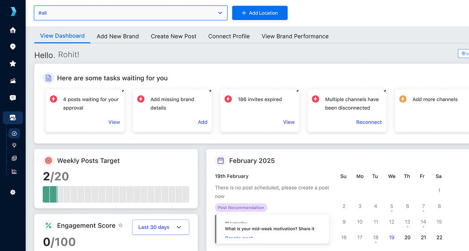Go to View Brand Performance tab
The width and height of the screenshot is (469, 251).
295,36
